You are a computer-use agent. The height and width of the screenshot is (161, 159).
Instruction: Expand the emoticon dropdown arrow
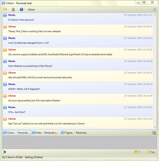[140, 152]
